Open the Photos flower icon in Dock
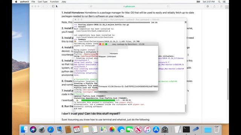 (112, 129)
